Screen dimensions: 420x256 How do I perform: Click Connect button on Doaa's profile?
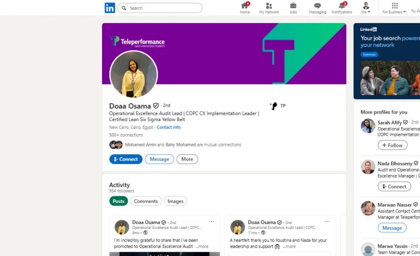point(126,159)
